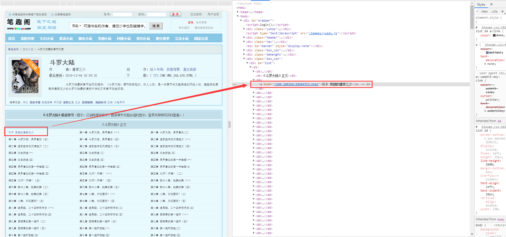Expand the div class nav node
Screen dimensions: 506x237
pos(244,42)
